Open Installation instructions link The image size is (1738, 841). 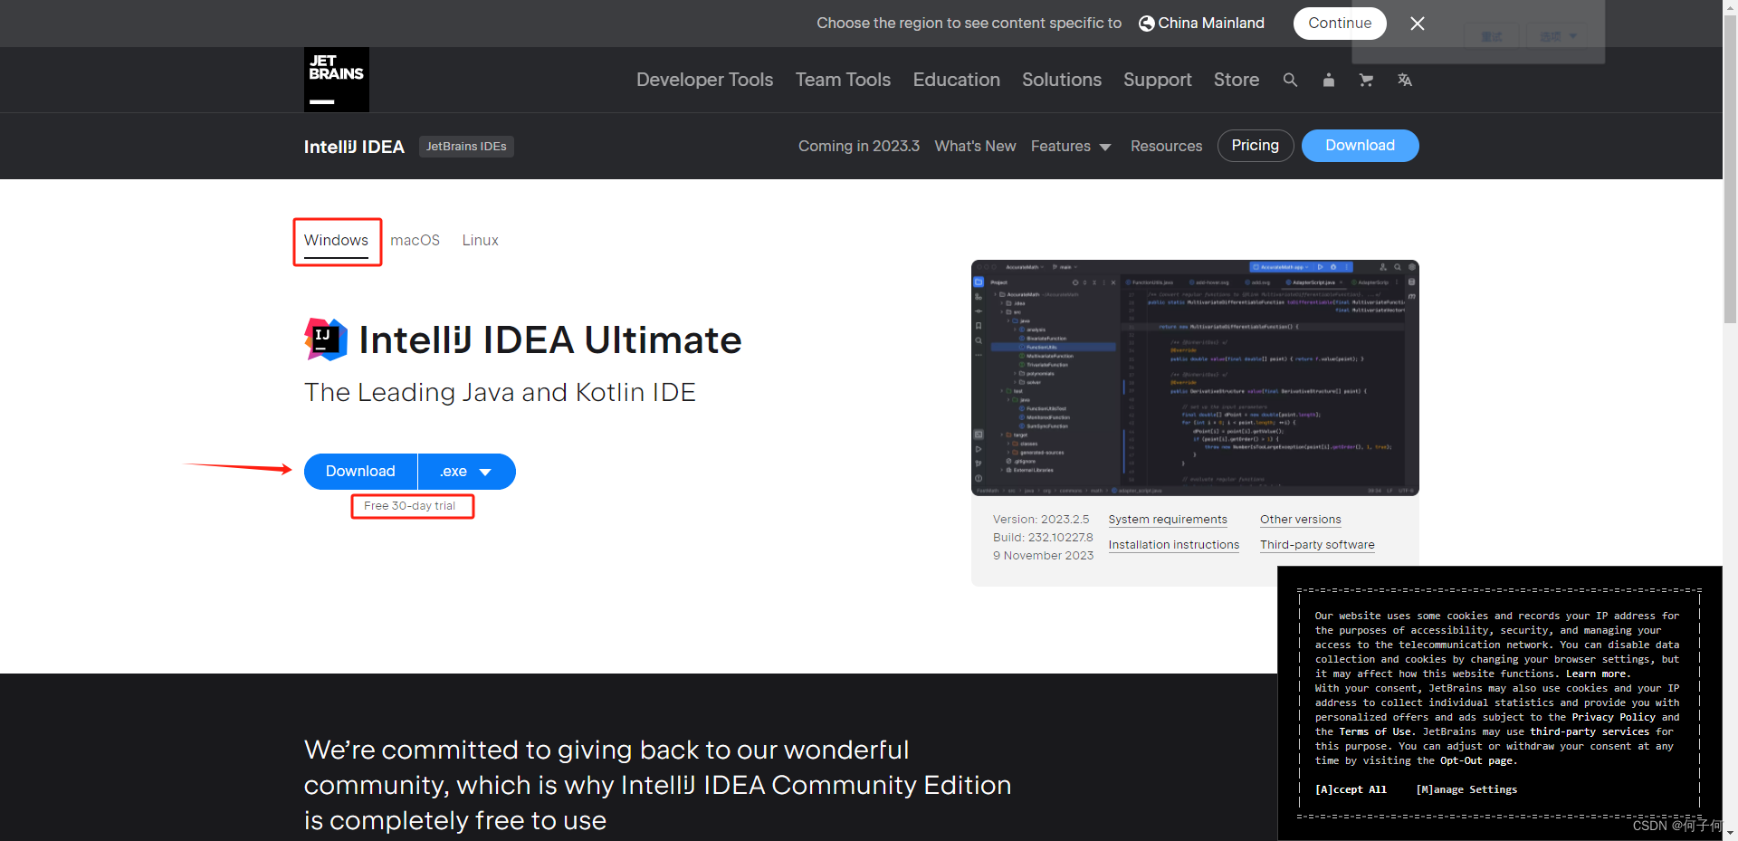click(x=1174, y=545)
